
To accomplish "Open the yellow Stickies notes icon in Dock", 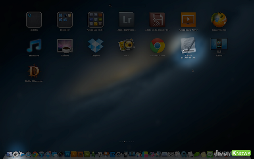I will tap(203, 154).
